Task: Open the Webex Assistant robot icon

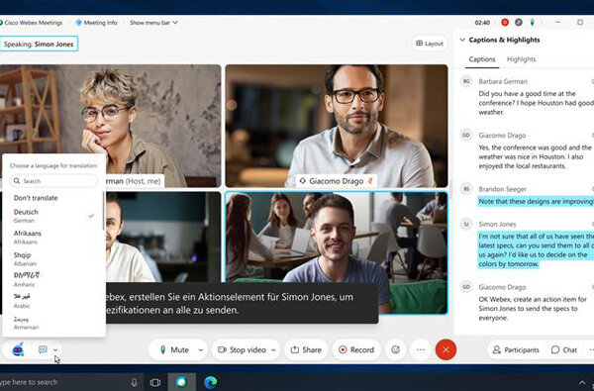Action: [x=18, y=349]
